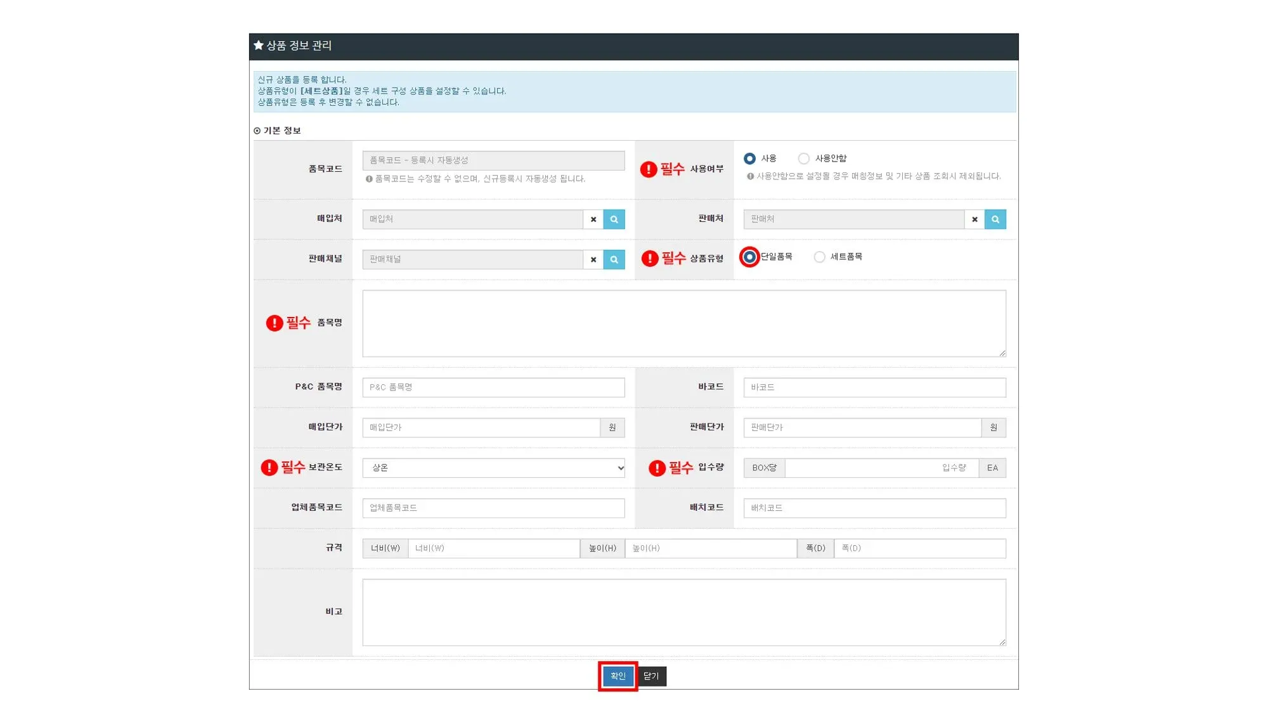Clear the 판매채널 field with X icon
Image resolution: width=1268 pixels, height=722 pixels.
pyautogui.click(x=593, y=259)
